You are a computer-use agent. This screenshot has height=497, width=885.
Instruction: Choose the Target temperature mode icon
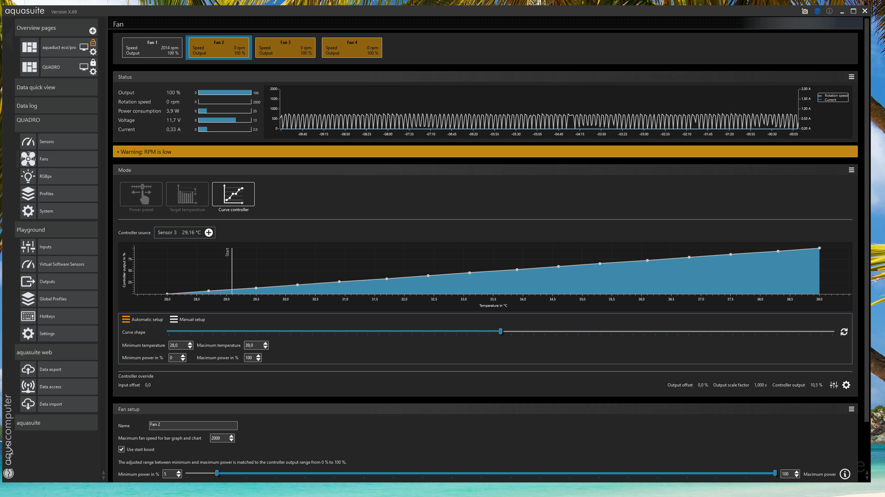187,194
